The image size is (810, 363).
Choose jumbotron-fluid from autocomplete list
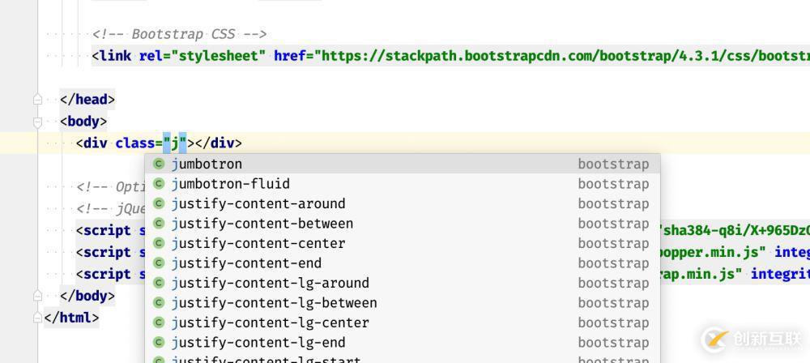402,184
